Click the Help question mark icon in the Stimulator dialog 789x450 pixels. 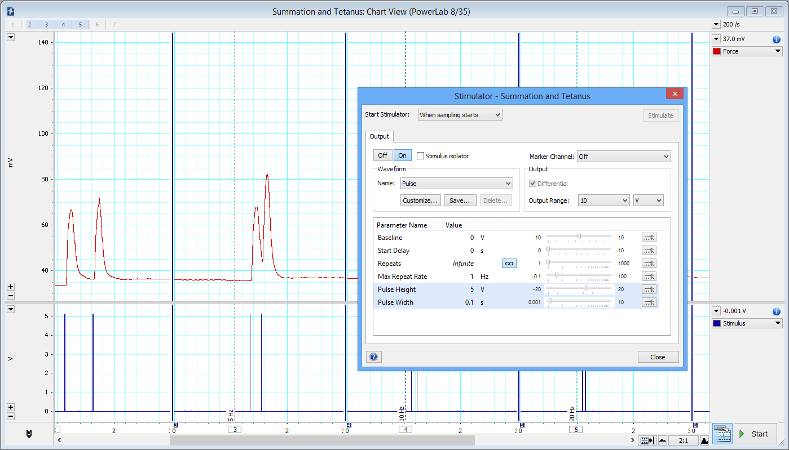click(373, 357)
